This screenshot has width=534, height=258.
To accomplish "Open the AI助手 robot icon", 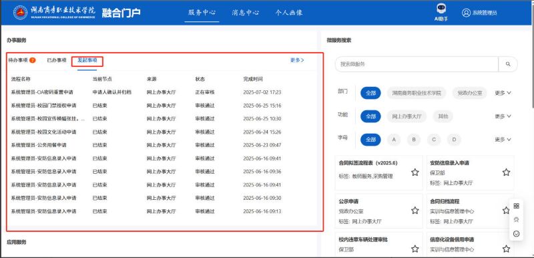I will (441, 9).
